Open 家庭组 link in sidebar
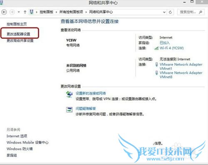The image size is (208, 165). point(12,155)
